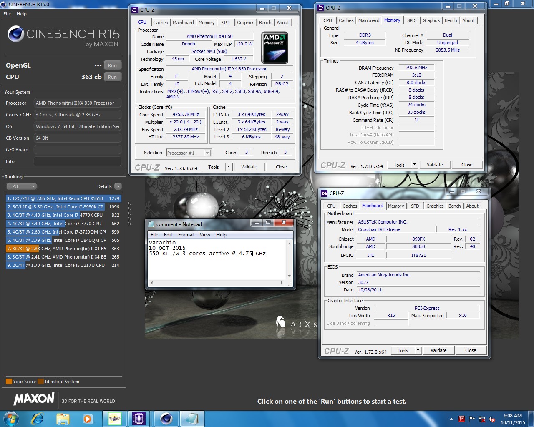Click the Windows Start orb

[x=11, y=418]
